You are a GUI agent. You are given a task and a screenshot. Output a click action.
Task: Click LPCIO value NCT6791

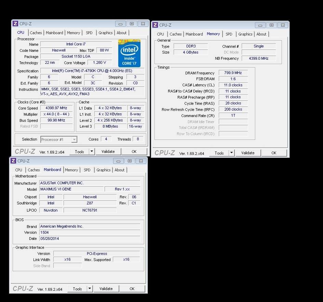click(x=90, y=210)
